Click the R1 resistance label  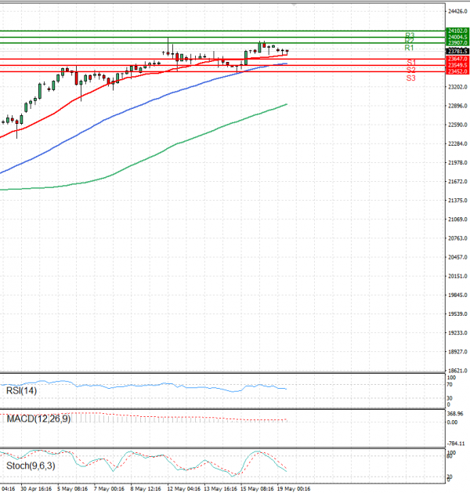point(409,48)
